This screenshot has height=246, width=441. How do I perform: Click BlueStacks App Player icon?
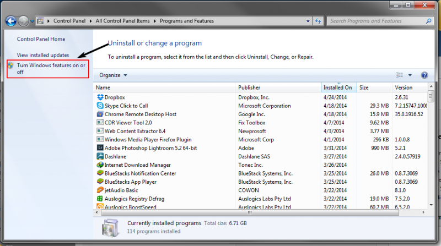tap(100, 182)
